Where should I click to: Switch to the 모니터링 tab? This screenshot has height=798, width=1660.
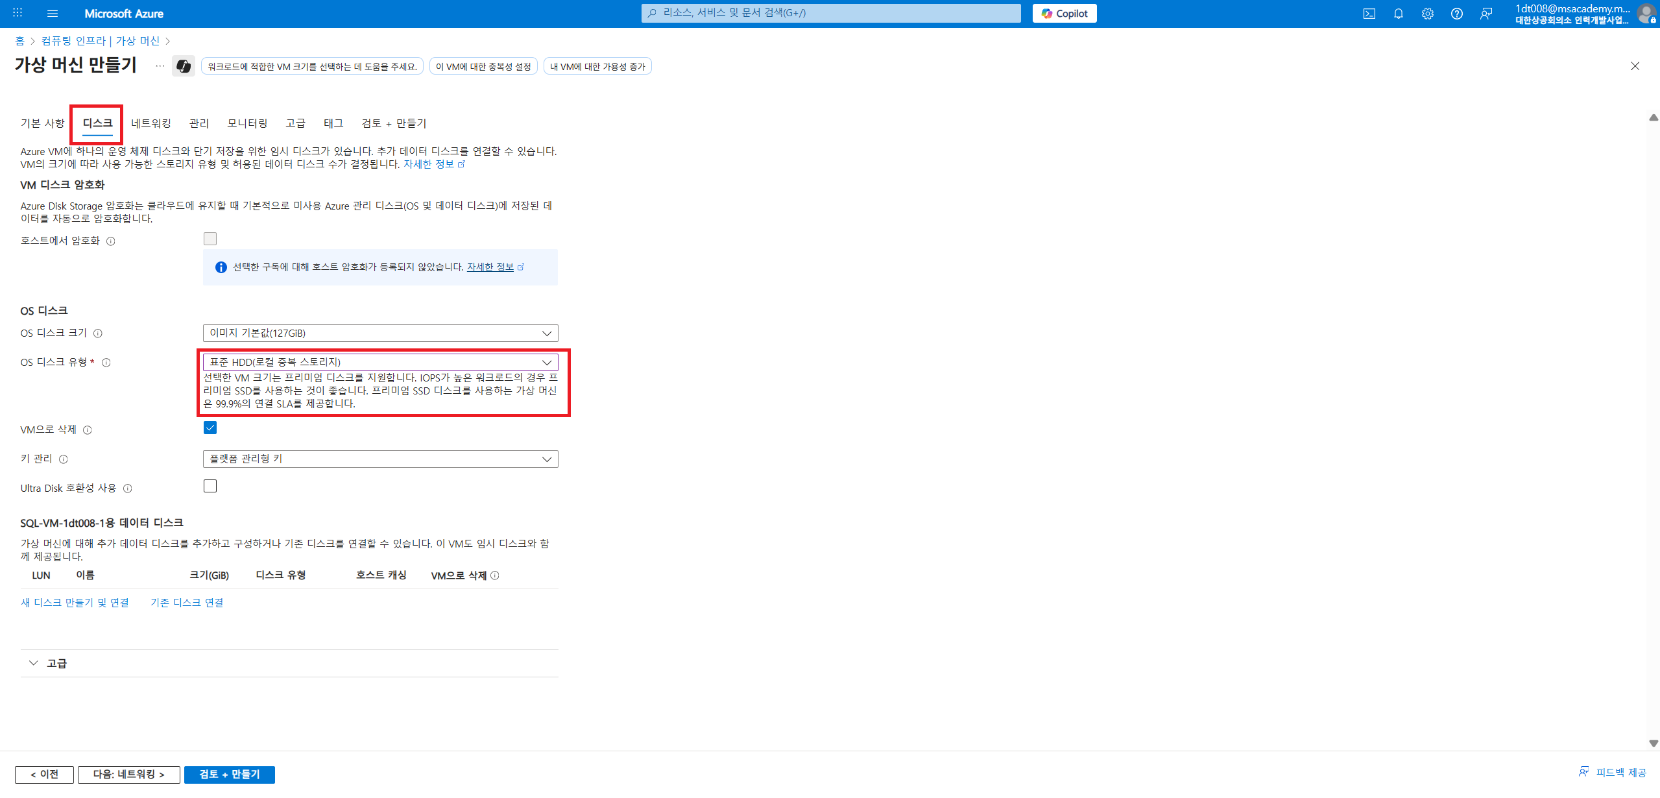tap(247, 123)
